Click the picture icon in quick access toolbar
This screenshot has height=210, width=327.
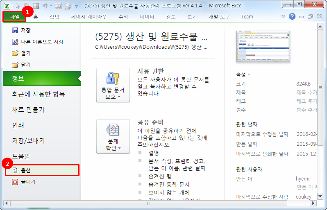point(36,6)
